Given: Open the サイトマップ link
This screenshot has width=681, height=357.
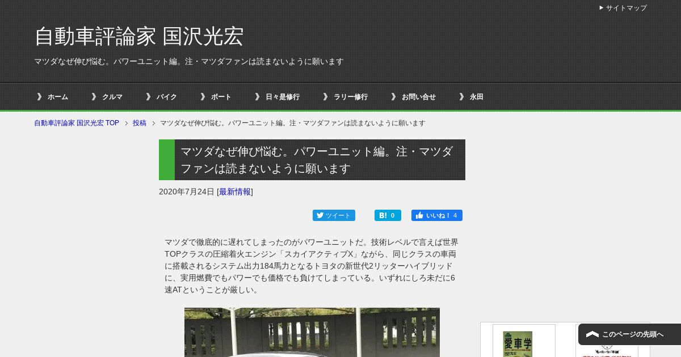Looking at the screenshot, I should [x=623, y=8].
